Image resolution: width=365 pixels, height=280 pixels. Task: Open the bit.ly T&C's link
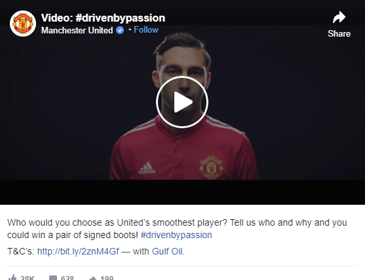(78, 251)
